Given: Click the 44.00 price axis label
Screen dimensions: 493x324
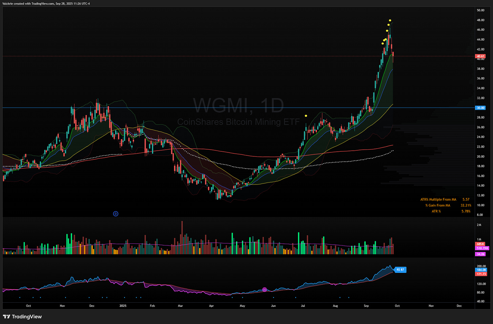Looking at the screenshot, I should click(480, 40).
